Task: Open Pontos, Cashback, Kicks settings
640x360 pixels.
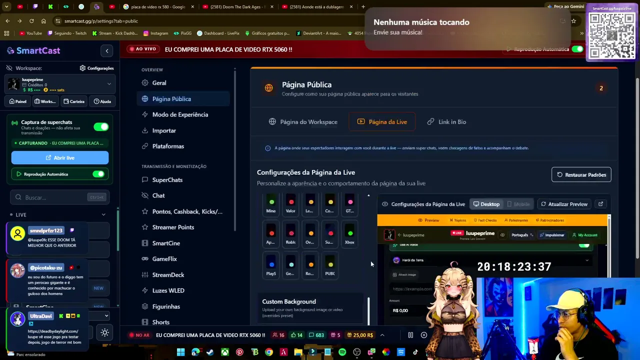Action: (183, 211)
